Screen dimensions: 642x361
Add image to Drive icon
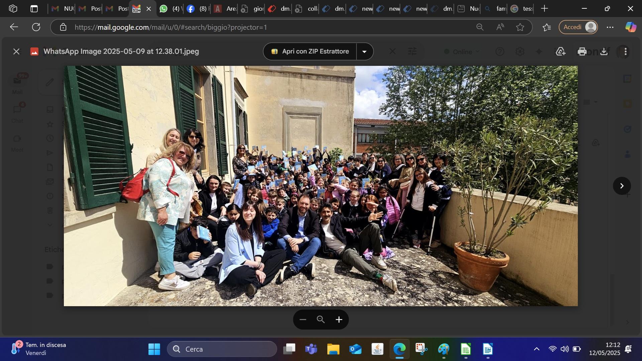point(560,51)
